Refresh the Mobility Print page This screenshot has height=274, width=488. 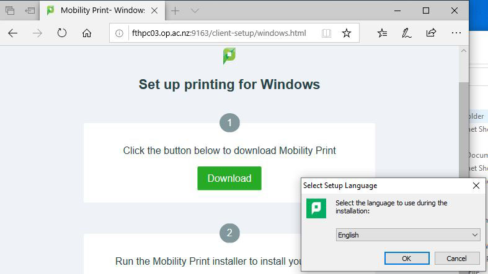[62, 33]
